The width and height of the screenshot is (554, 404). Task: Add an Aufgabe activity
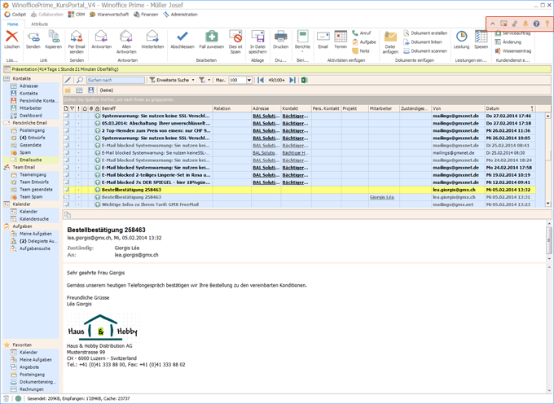click(x=364, y=42)
